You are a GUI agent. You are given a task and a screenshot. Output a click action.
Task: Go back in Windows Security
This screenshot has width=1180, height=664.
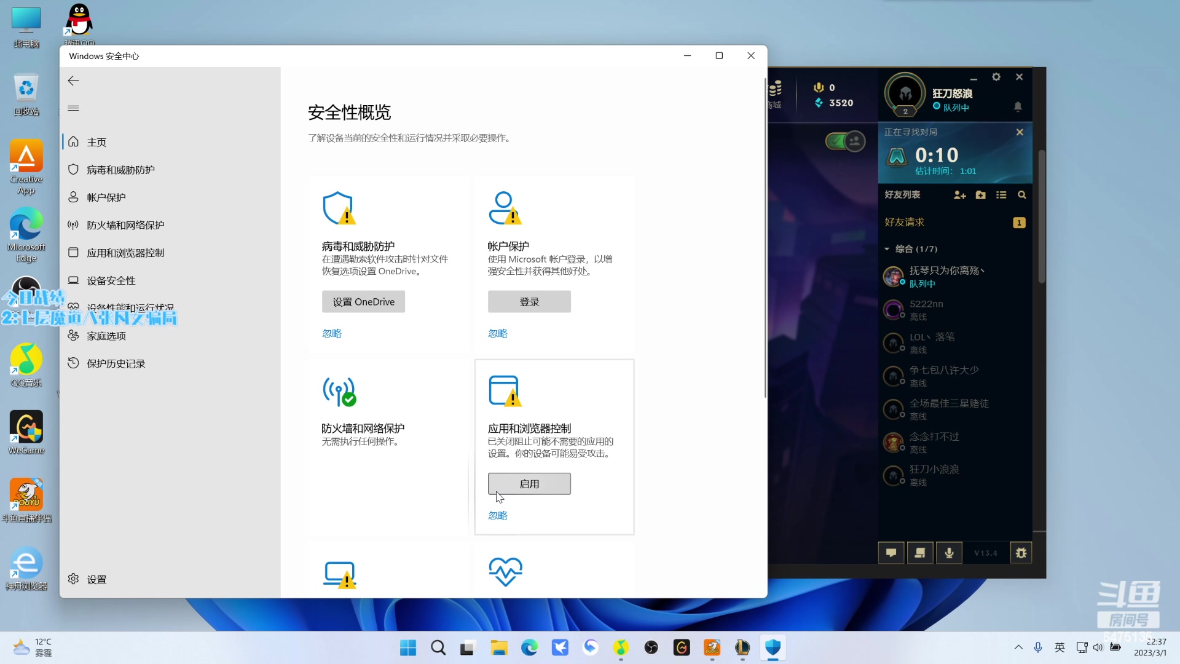tap(73, 81)
